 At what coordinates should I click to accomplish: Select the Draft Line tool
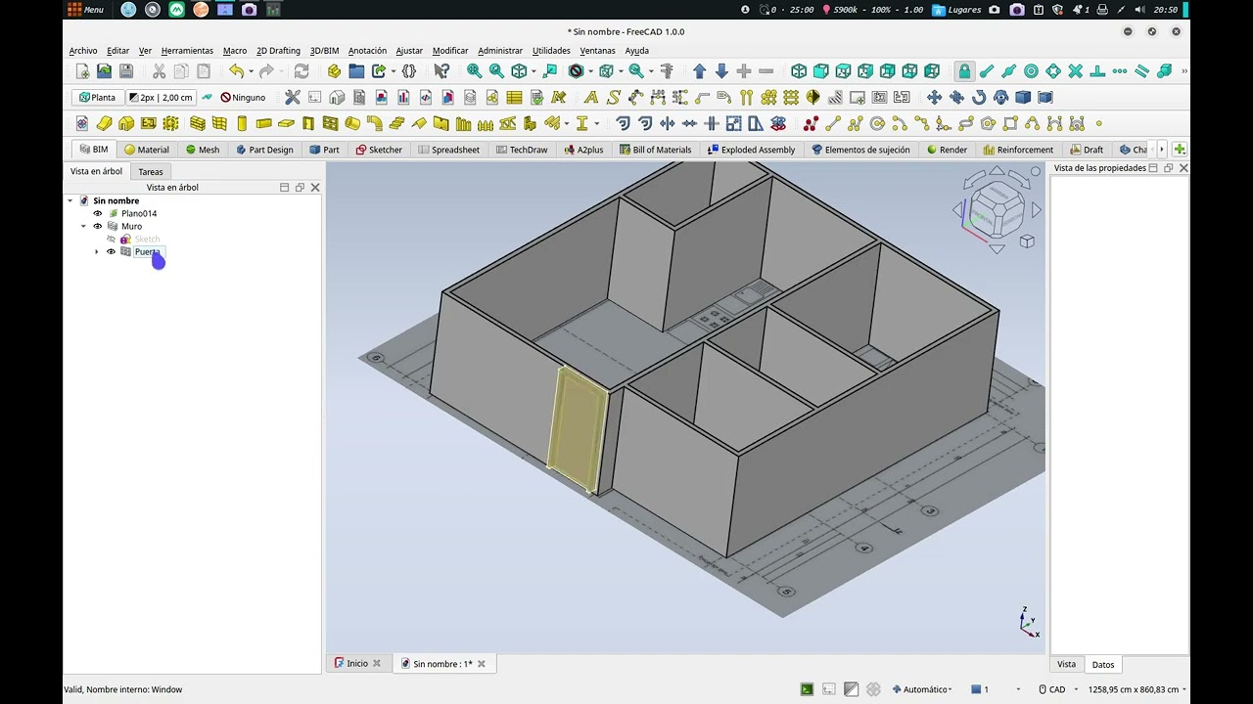click(x=833, y=123)
